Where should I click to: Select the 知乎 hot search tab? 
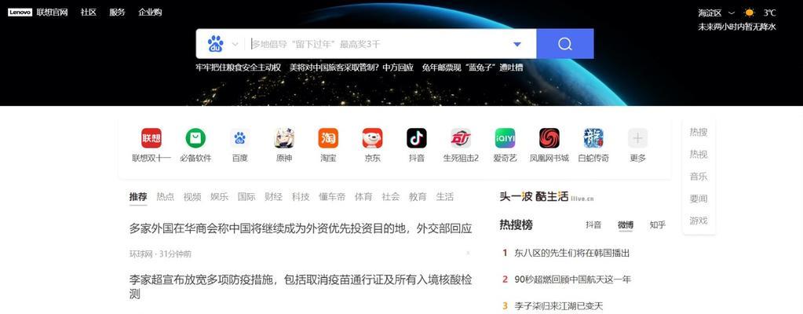658,225
